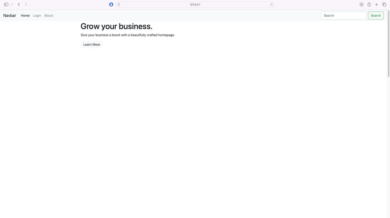Click the blue privacy shield icon
Image resolution: width=390 pixels, height=218 pixels.
pos(111,5)
